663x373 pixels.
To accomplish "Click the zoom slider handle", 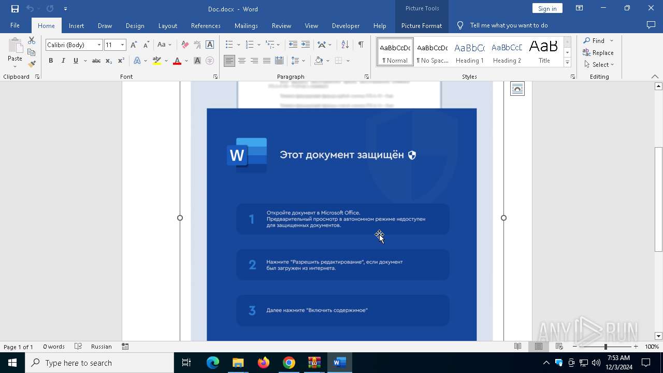I will click(x=605, y=347).
